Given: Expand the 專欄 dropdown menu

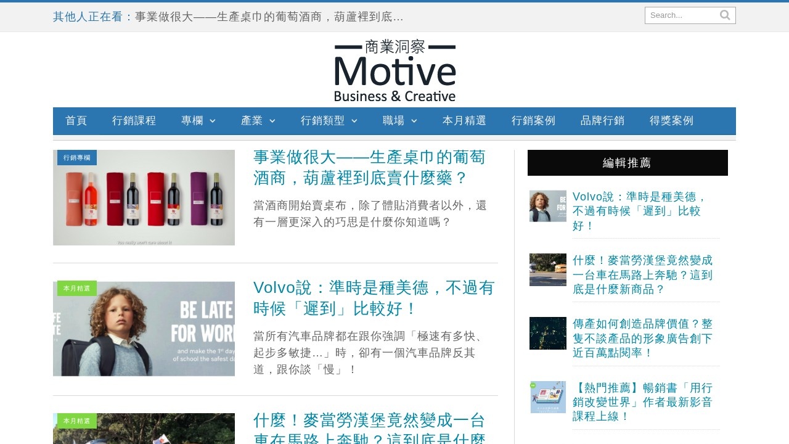Looking at the screenshot, I should pyautogui.click(x=197, y=121).
